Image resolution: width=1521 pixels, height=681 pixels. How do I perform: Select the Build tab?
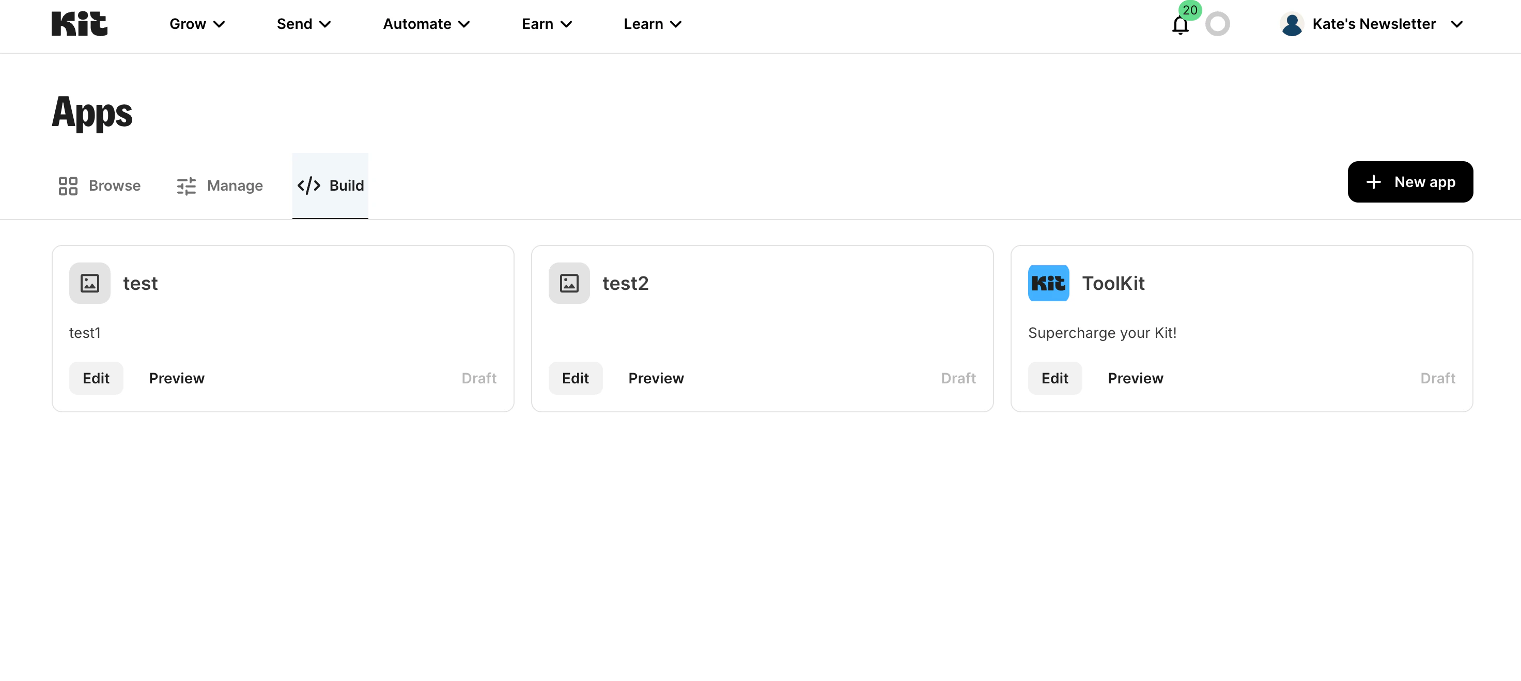click(330, 185)
